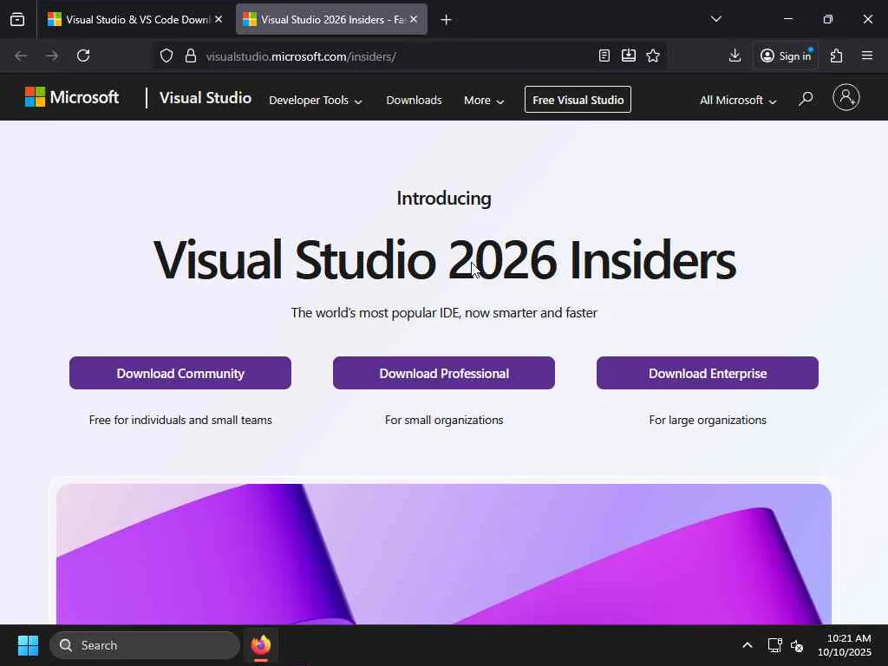
Task: Click the Microsoft logo
Action: coord(72,97)
